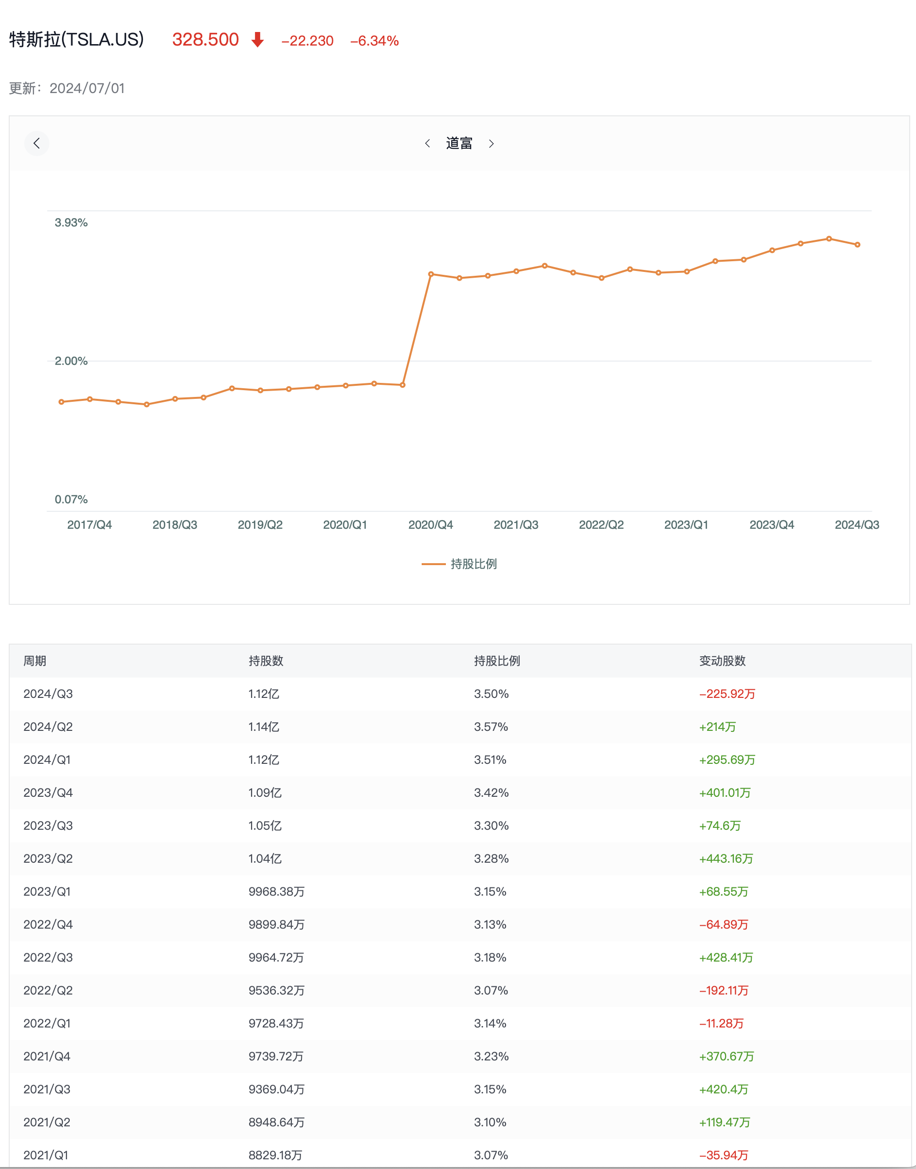Image resolution: width=916 pixels, height=1169 pixels.
Task: Click the +214万 change value
Action: [718, 727]
